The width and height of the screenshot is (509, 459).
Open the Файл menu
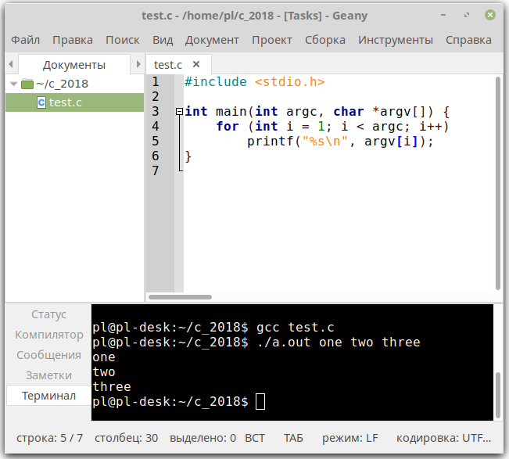26,40
